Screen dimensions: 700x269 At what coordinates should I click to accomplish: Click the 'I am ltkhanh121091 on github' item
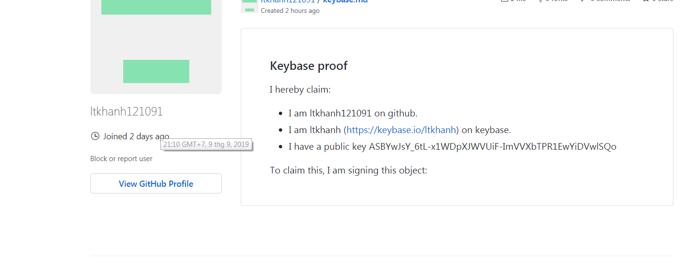353,113
